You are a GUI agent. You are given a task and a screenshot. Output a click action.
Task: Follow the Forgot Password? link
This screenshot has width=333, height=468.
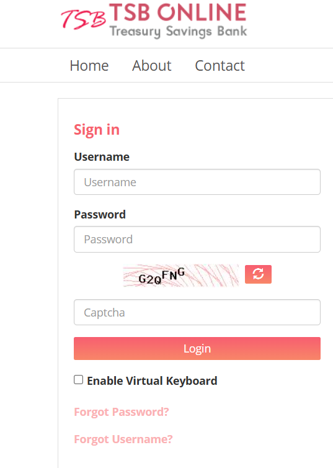tap(122, 412)
